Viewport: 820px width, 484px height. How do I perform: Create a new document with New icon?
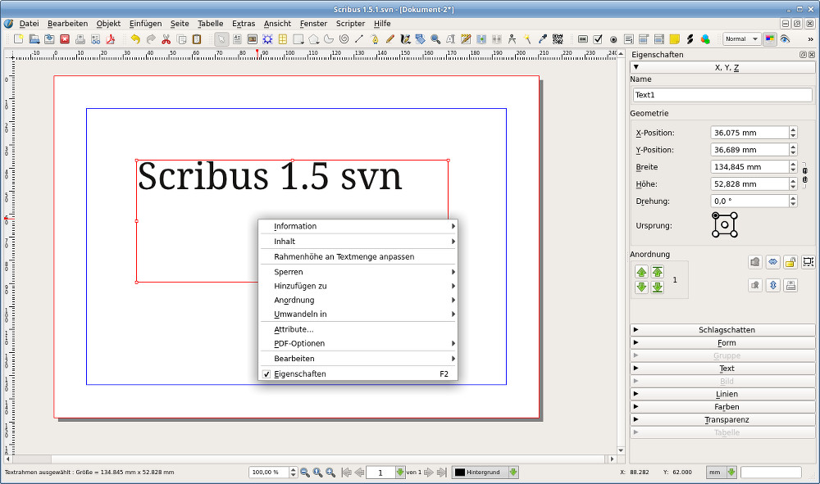[x=18, y=39]
